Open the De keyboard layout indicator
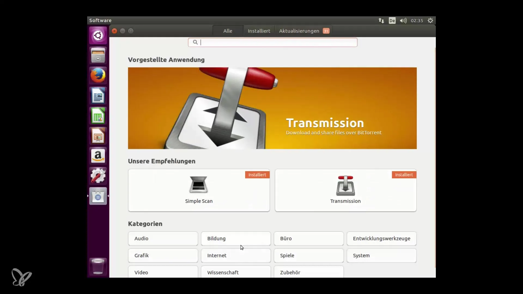The height and width of the screenshot is (294, 523). click(392, 20)
